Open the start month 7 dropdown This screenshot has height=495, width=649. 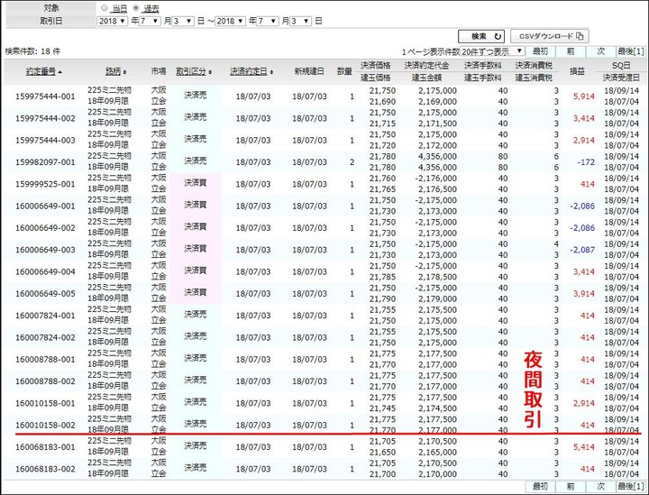point(150,21)
